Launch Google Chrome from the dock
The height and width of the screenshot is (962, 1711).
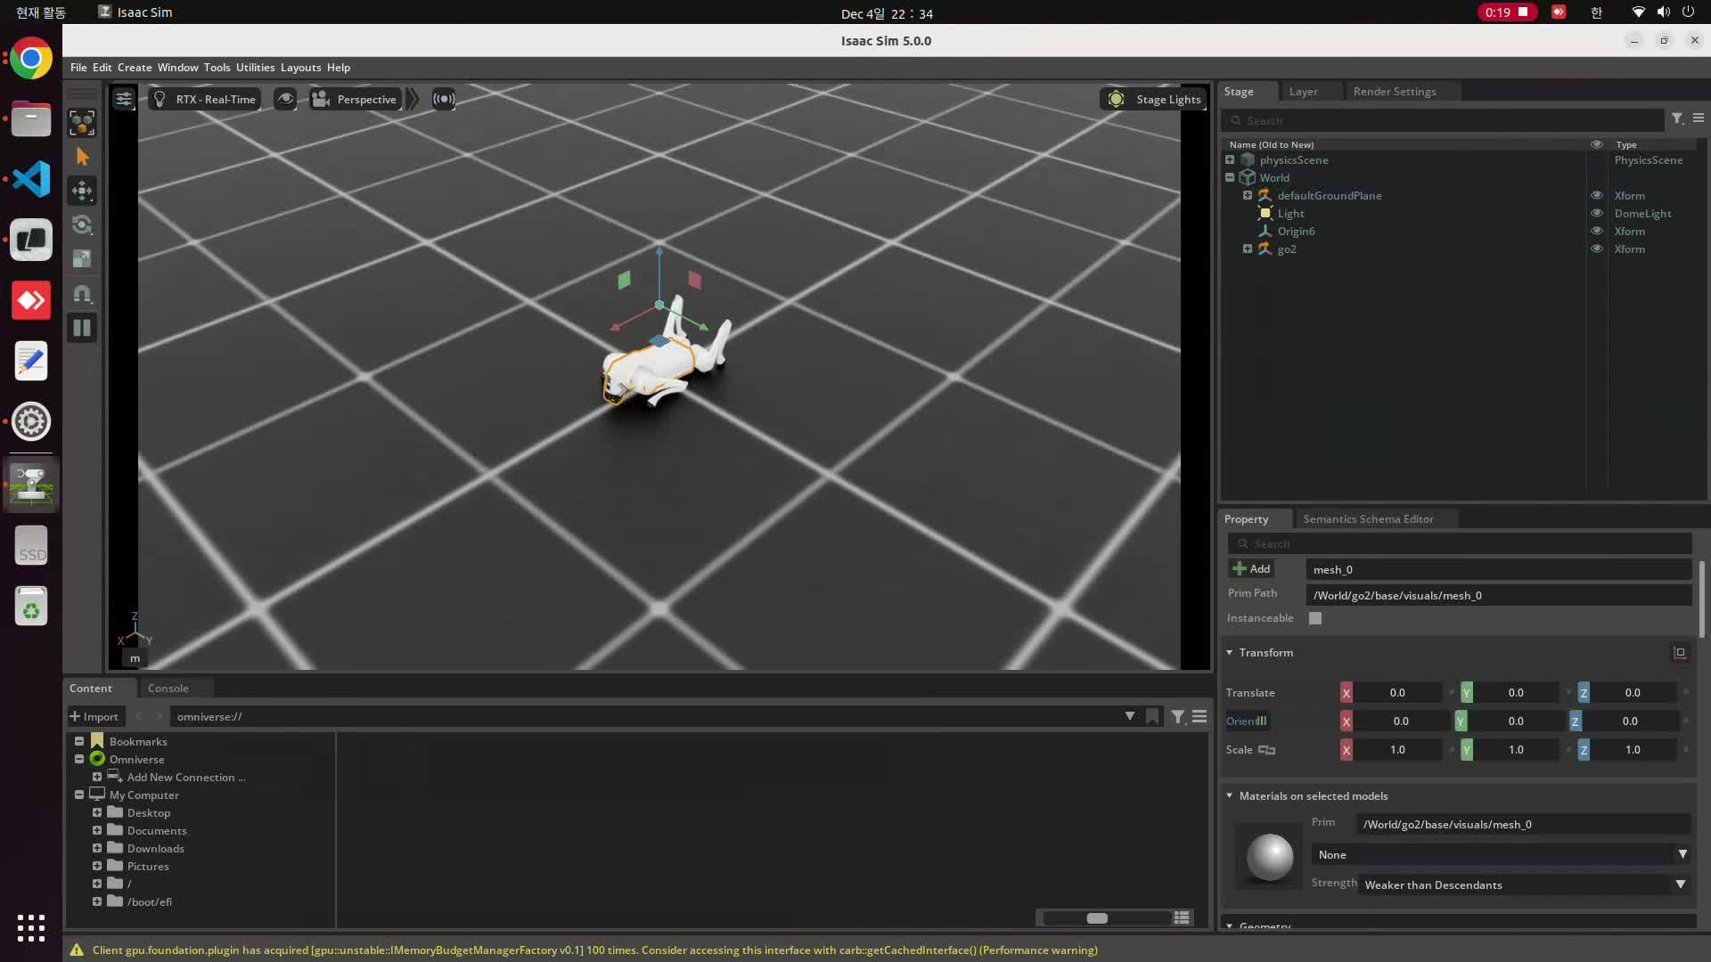pyautogui.click(x=31, y=59)
